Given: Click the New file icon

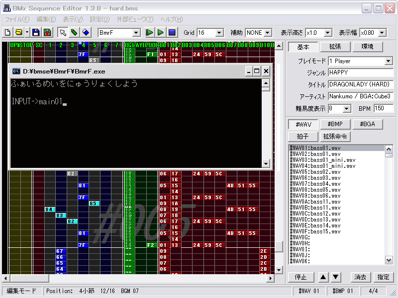Looking at the screenshot, I should click(x=7, y=33).
